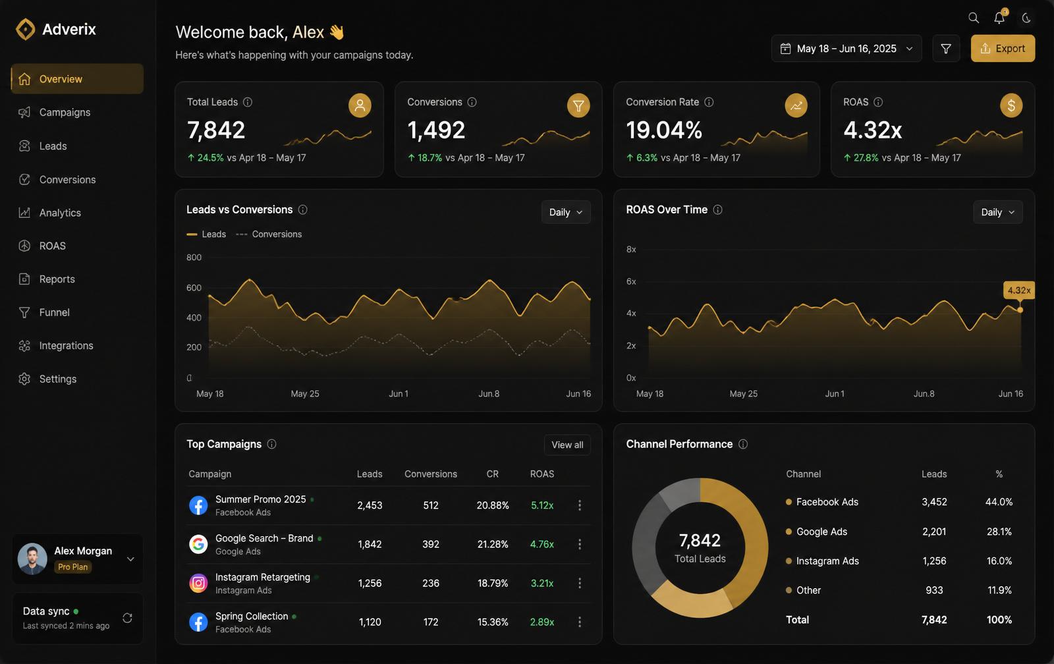This screenshot has height=664, width=1054.
Task: Click Google icon for Google Search – Brand
Action: point(198,544)
